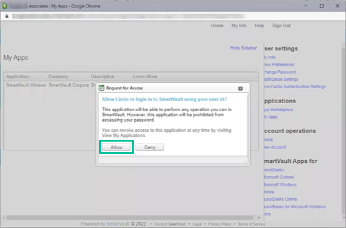The image size is (346, 228).
Task: Open the Help menu link
Action: [259, 25]
